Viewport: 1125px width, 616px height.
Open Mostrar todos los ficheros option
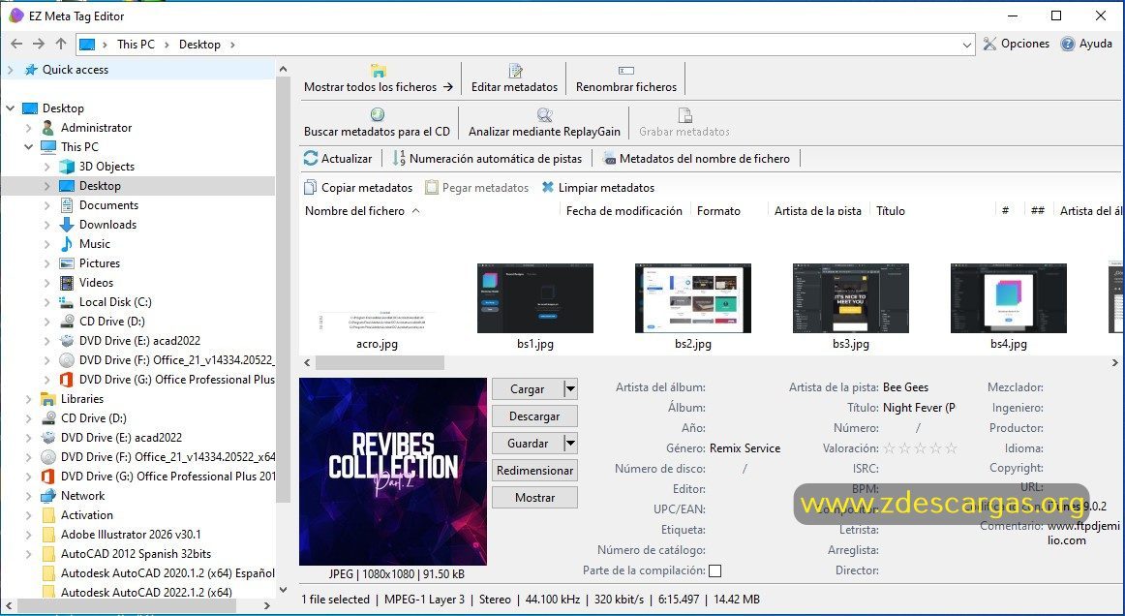pyautogui.click(x=379, y=78)
